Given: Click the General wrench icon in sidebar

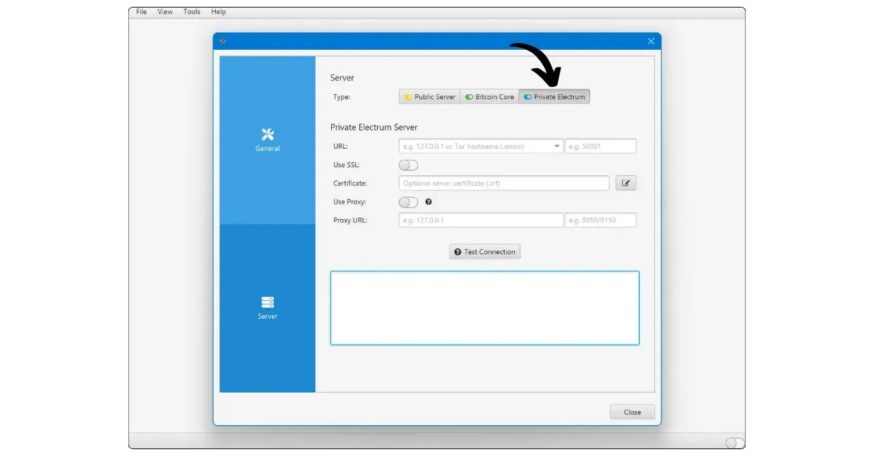Looking at the screenshot, I should pyautogui.click(x=268, y=134).
